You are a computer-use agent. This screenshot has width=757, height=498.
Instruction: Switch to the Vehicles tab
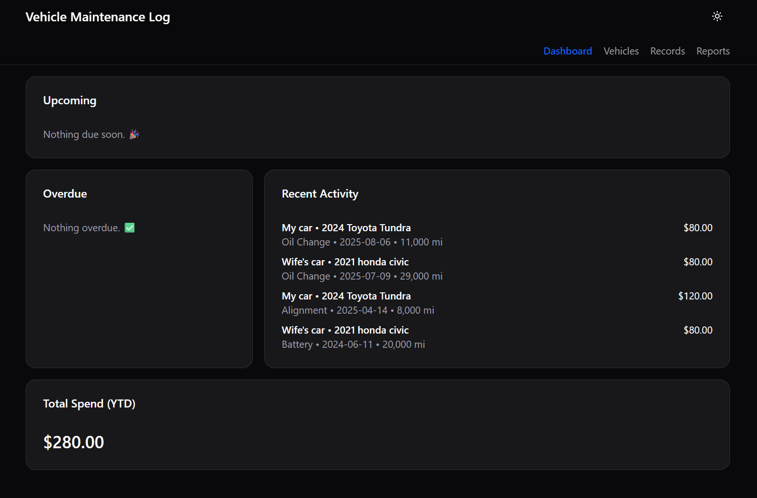(x=621, y=51)
